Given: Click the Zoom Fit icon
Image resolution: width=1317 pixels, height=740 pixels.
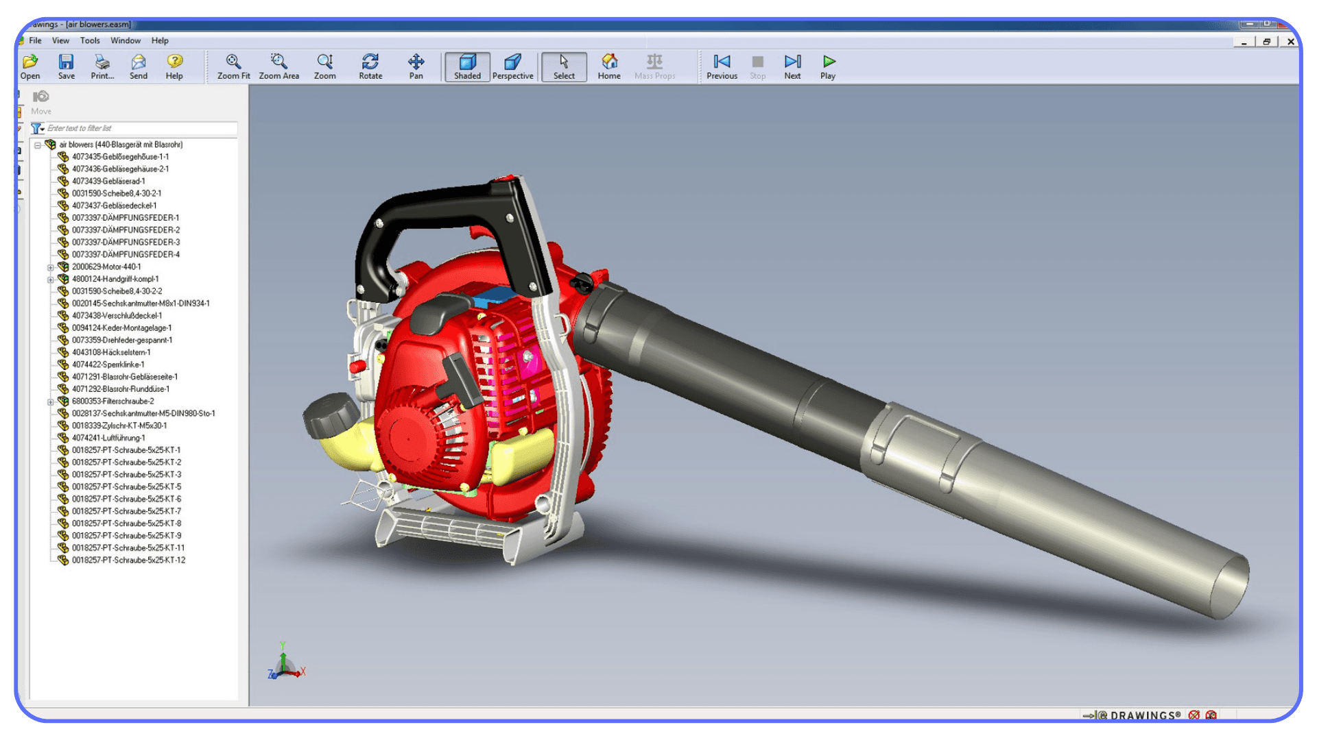Looking at the screenshot, I should (233, 66).
